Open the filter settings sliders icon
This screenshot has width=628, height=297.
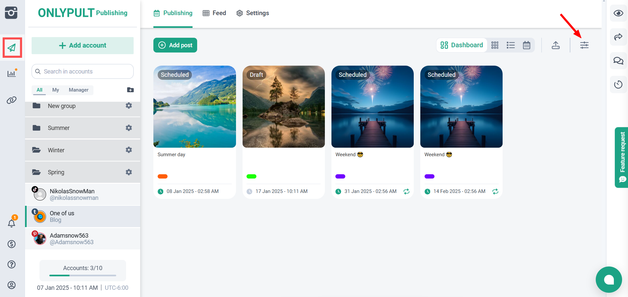[x=584, y=45]
